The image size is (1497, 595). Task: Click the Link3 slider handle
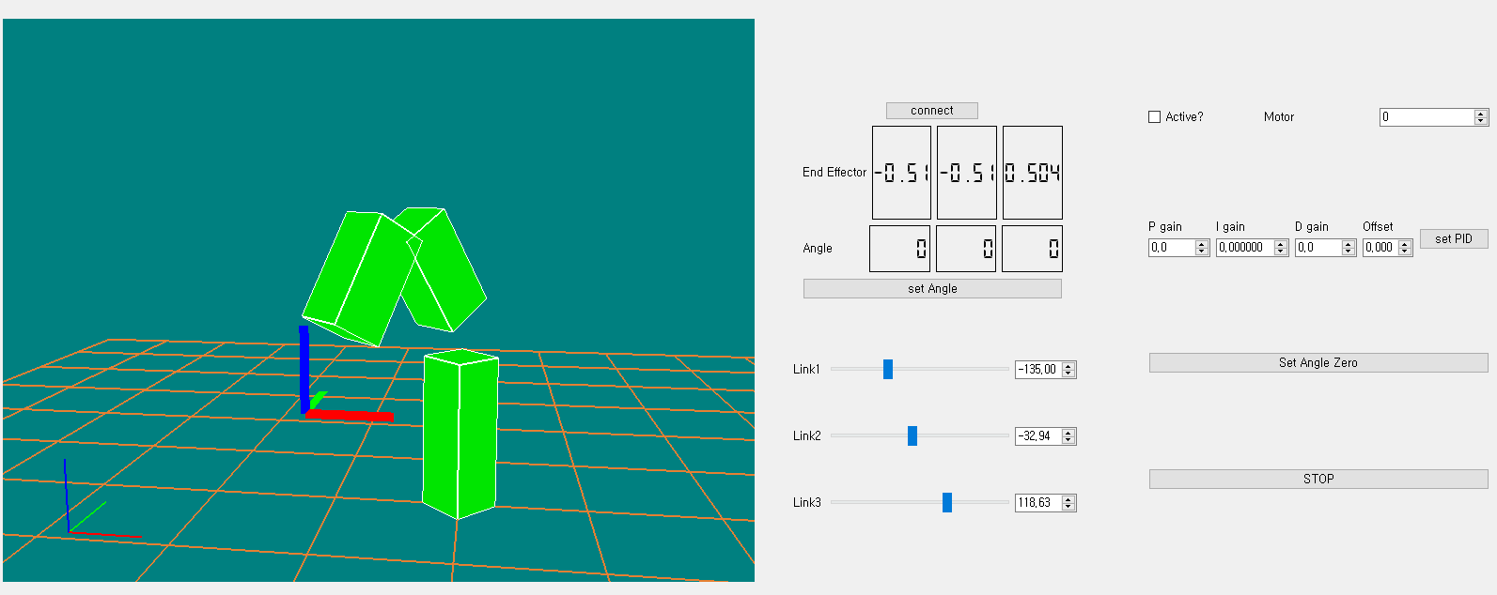click(x=947, y=502)
